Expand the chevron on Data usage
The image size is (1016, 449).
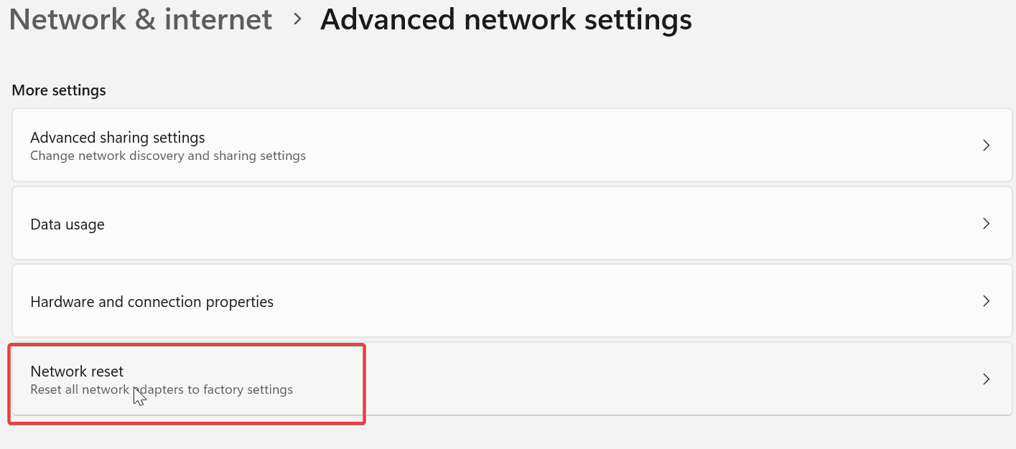[987, 223]
